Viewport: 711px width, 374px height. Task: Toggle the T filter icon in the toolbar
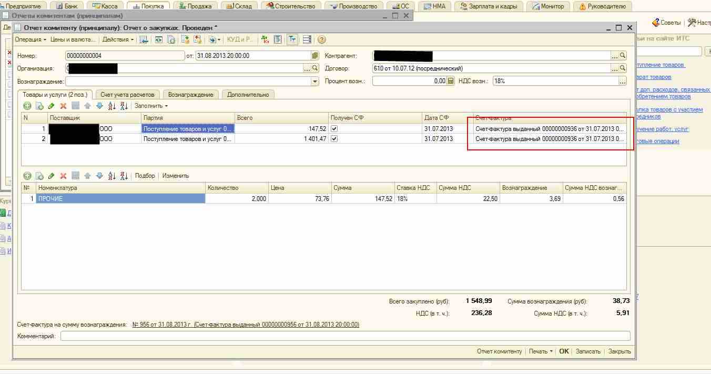(x=292, y=39)
